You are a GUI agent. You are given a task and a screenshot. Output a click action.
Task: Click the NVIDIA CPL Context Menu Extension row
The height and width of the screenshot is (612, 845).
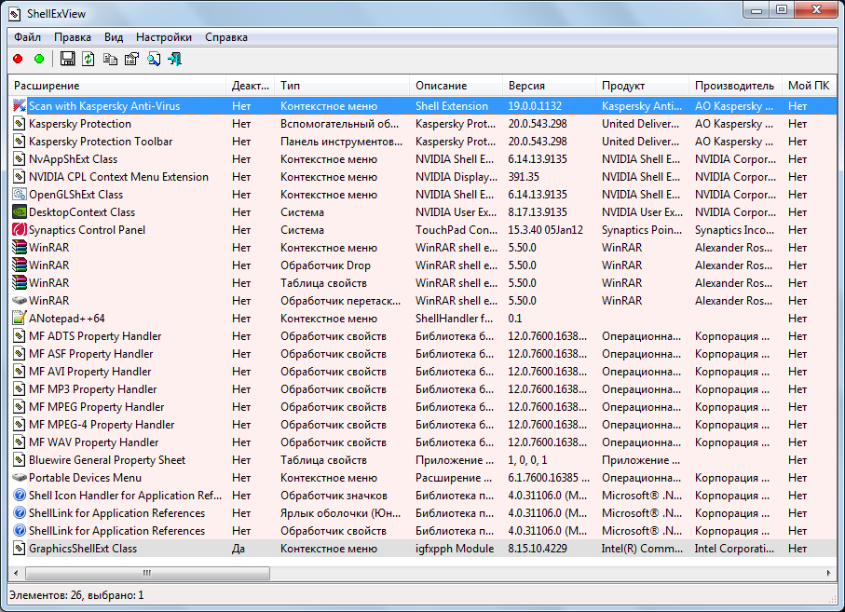[118, 177]
